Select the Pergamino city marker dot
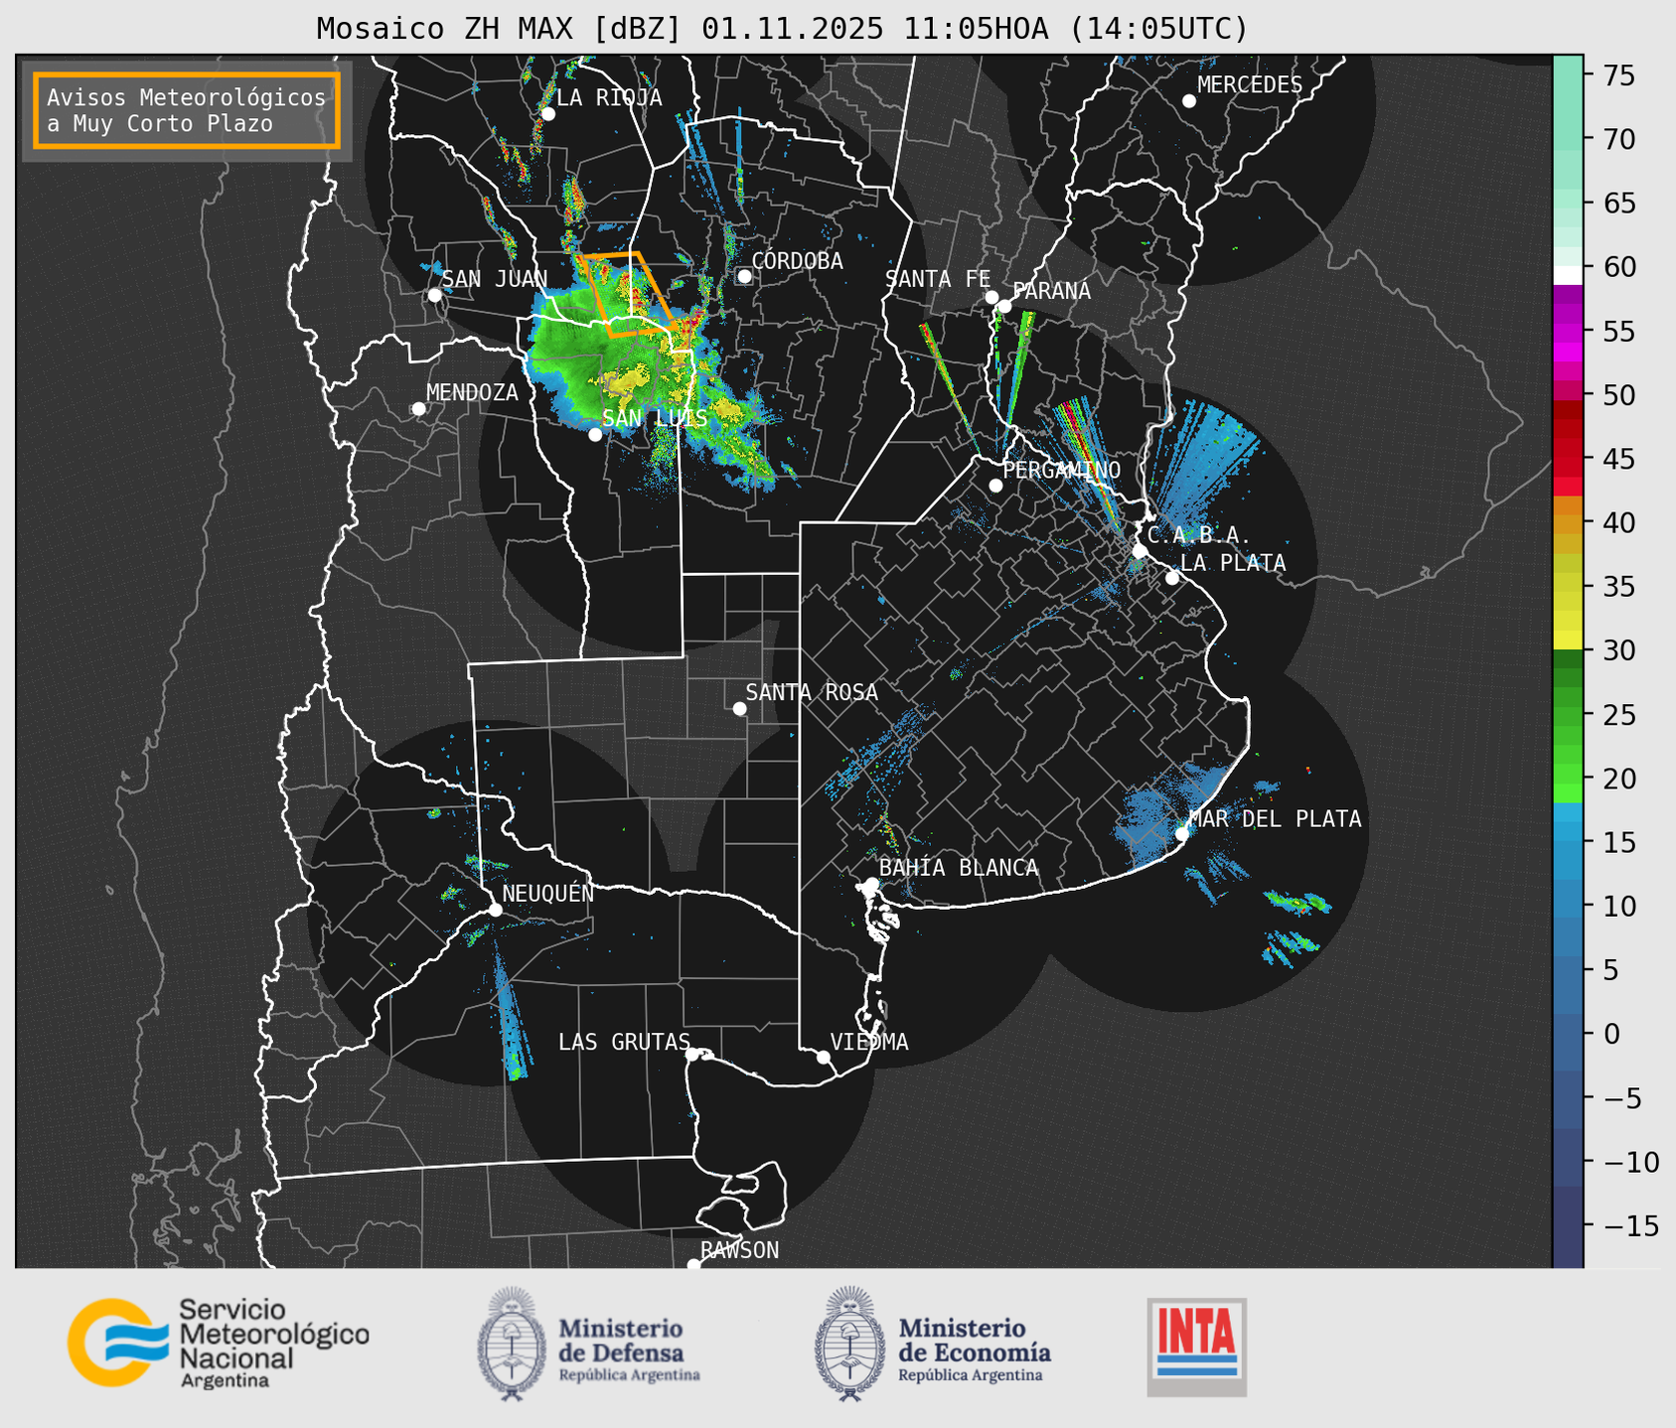The width and height of the screenshot is (1676, 1428). [x=995, y=486]
